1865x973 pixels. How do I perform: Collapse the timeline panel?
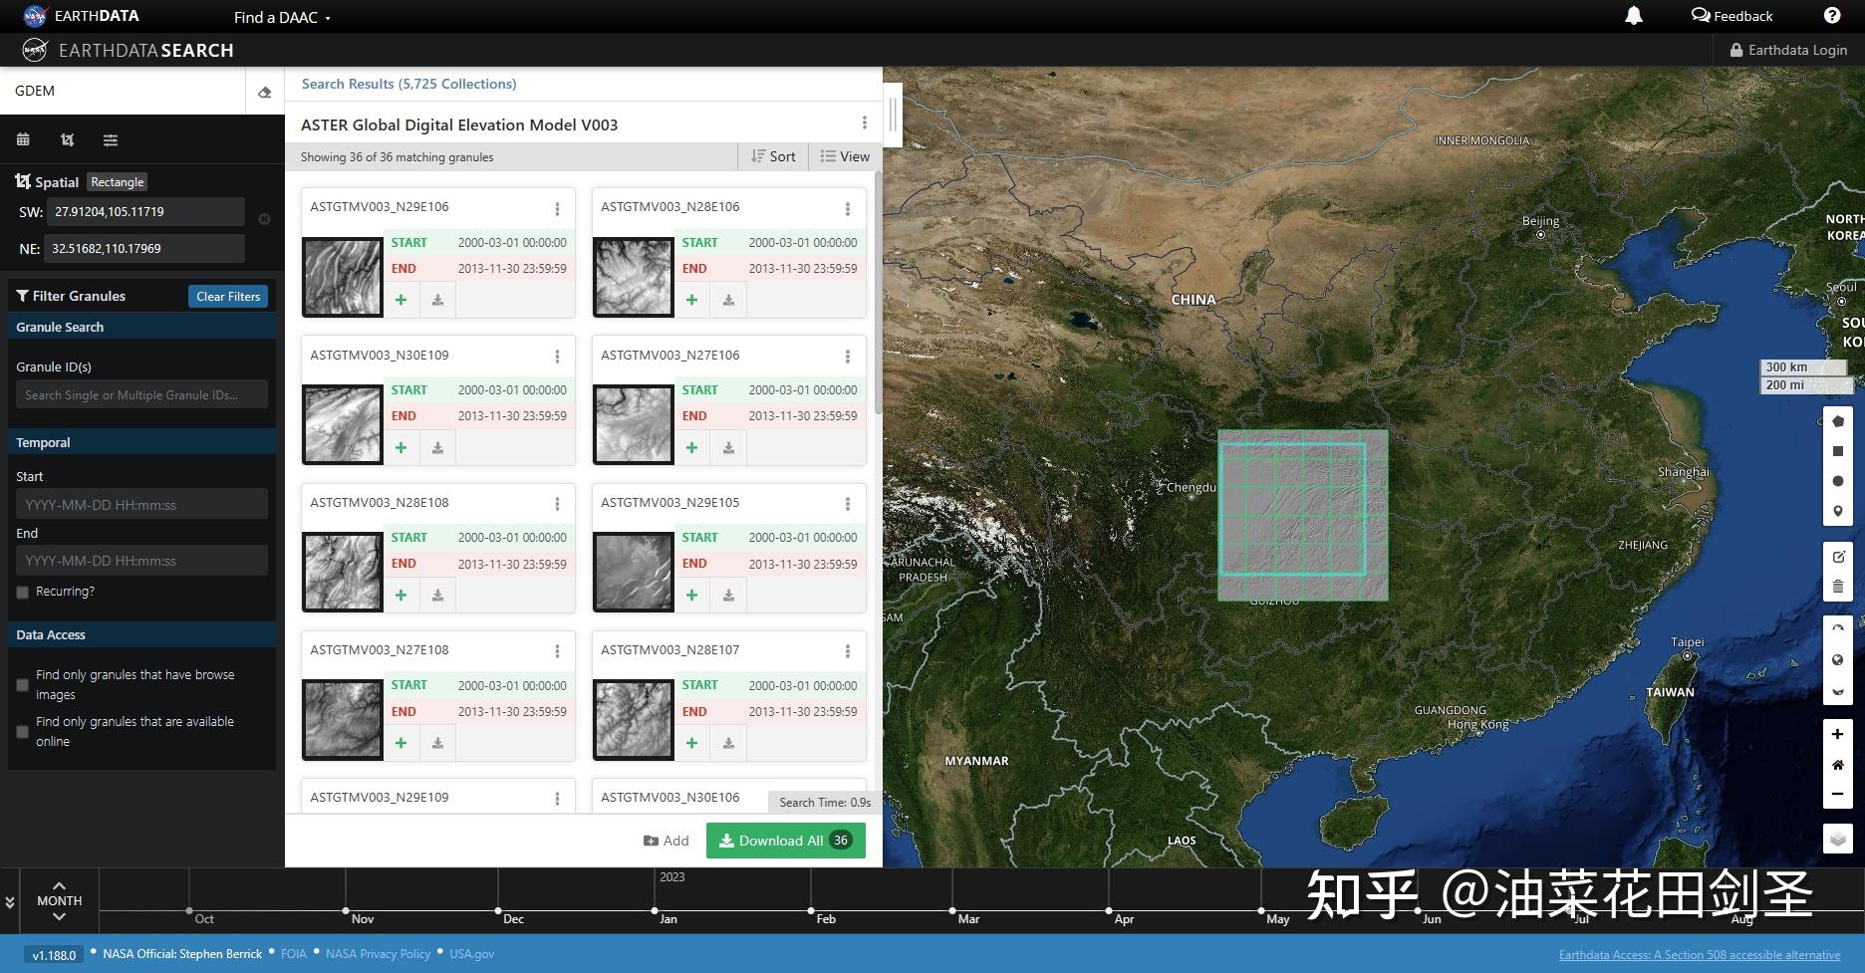pos(10,902)
